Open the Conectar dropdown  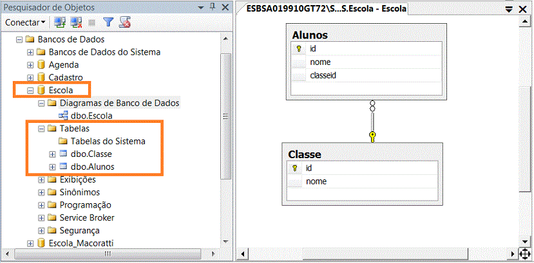click(x=25, y=23)
